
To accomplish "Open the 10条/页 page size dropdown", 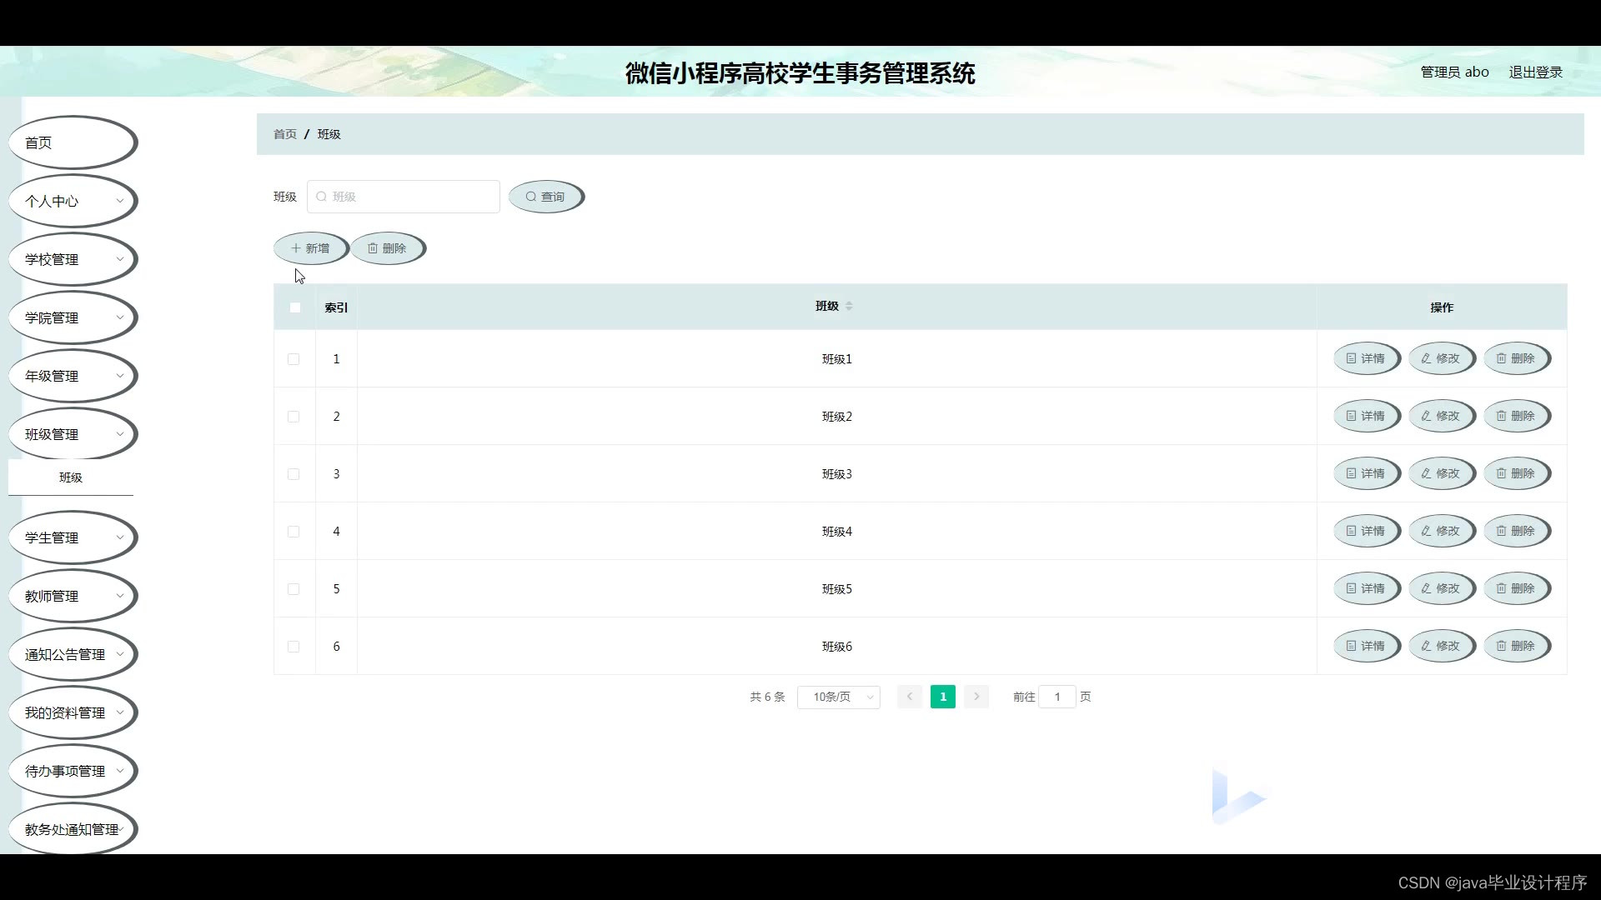I will click(837, 697).
